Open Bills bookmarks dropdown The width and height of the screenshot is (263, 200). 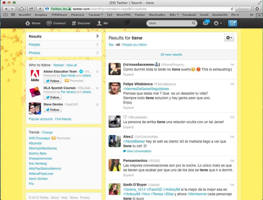point(174,15)
